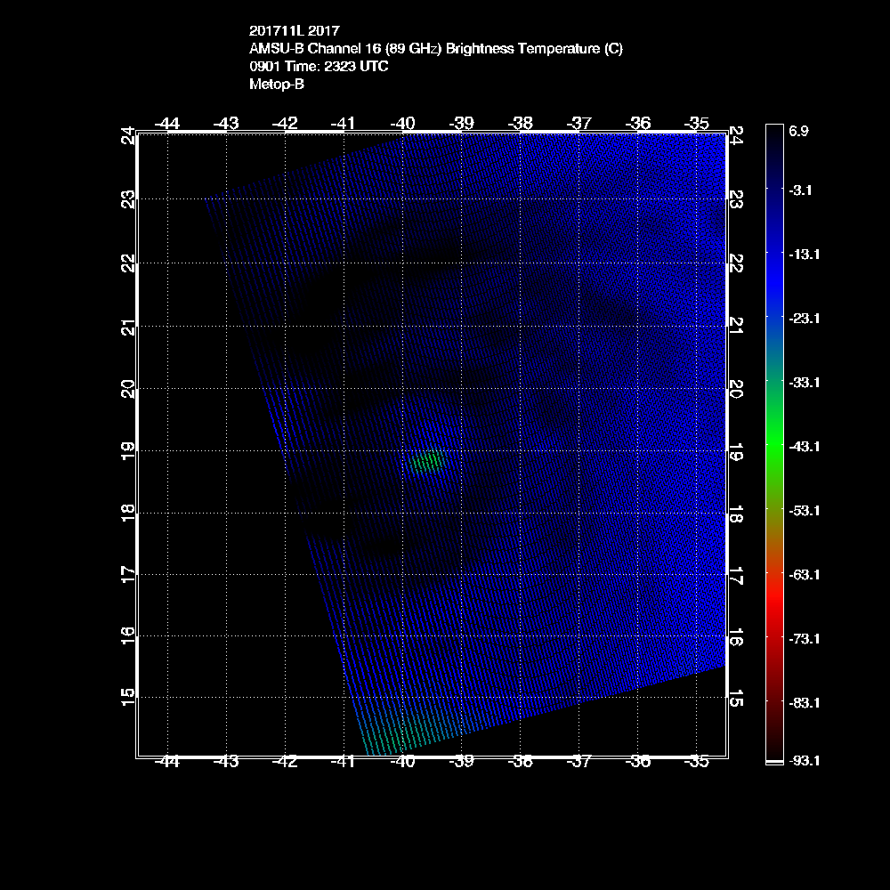Click the "0901 Time: 2323 UTC" text
Screen dimensions: 890x890
point(319,67)
